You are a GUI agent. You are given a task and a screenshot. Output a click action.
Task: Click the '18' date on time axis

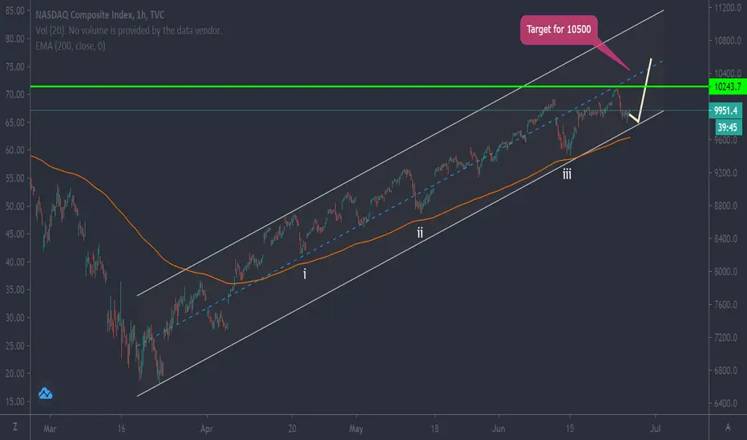pyautogui.click(x=434, y=429)
